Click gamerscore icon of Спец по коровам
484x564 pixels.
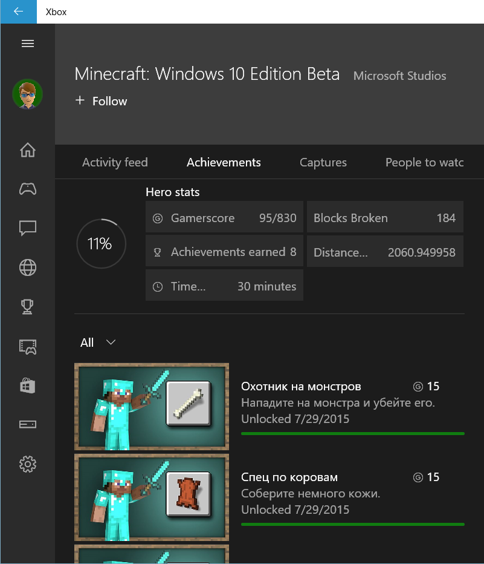click(x=418, y=477)
